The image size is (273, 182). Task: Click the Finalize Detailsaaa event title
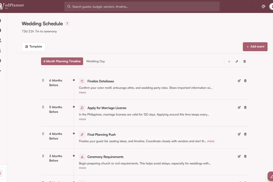point(101,81)
